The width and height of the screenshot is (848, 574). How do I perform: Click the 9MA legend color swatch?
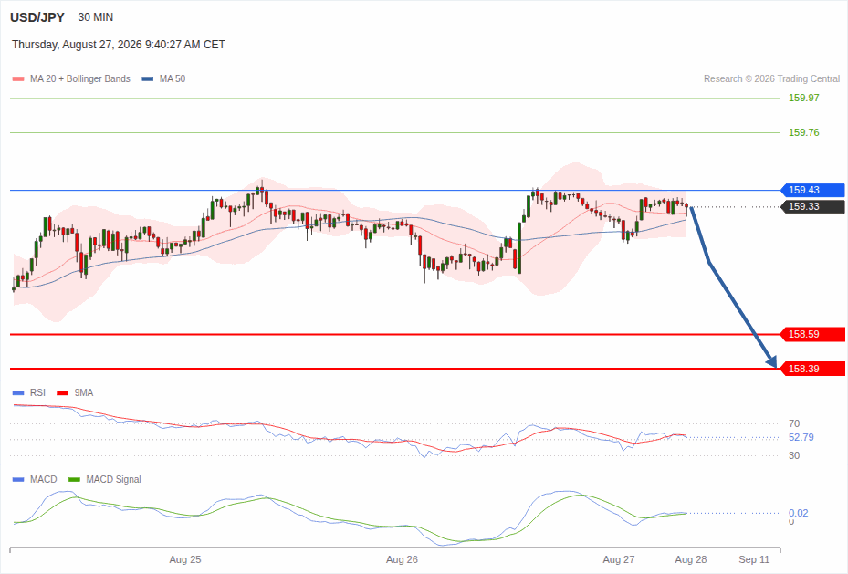pyautogui.click(x=62, y=393)
